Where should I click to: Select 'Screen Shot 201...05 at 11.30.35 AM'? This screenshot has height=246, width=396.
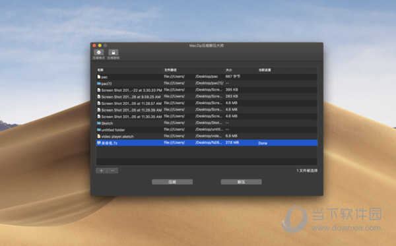coord(131,117)
